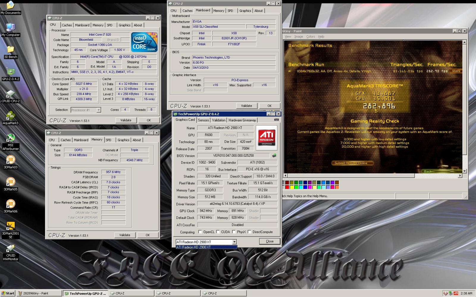Viewport: 476px width, 297px height.
Task: Click the Back button in AquaMark results
Action: [x=428, y=171]
